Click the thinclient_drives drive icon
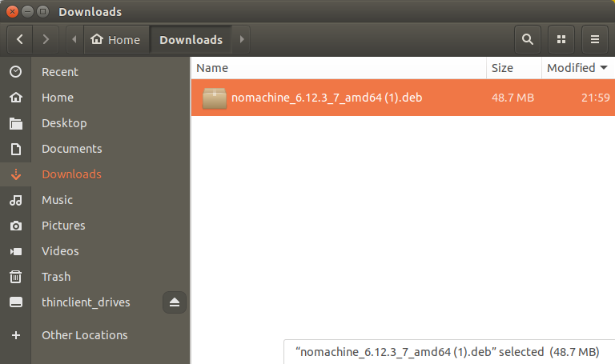Image resolution: width=615 pixels, height=364 pixels. click(x=16, y=302)
